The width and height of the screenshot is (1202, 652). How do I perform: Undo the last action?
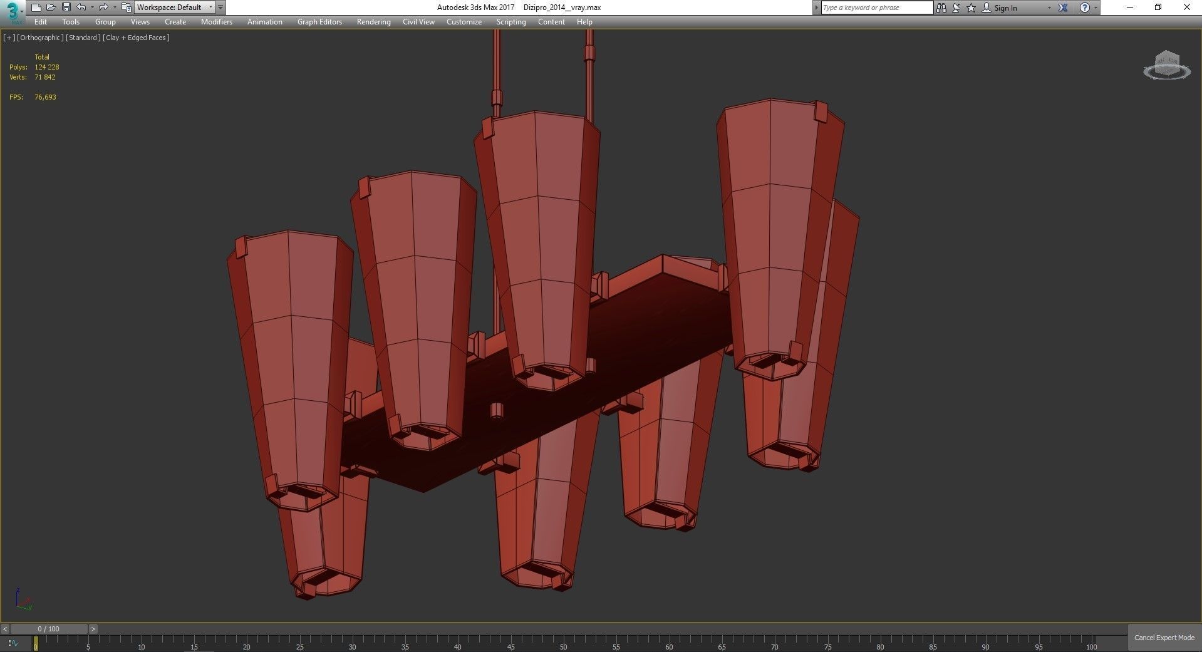[81, 8]
